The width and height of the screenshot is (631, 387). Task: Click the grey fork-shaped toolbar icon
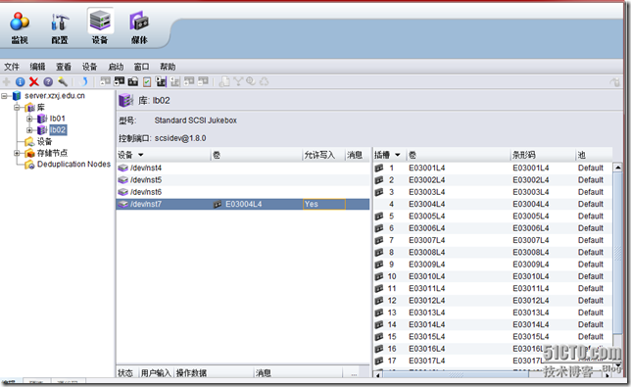[x=238, y=81]
